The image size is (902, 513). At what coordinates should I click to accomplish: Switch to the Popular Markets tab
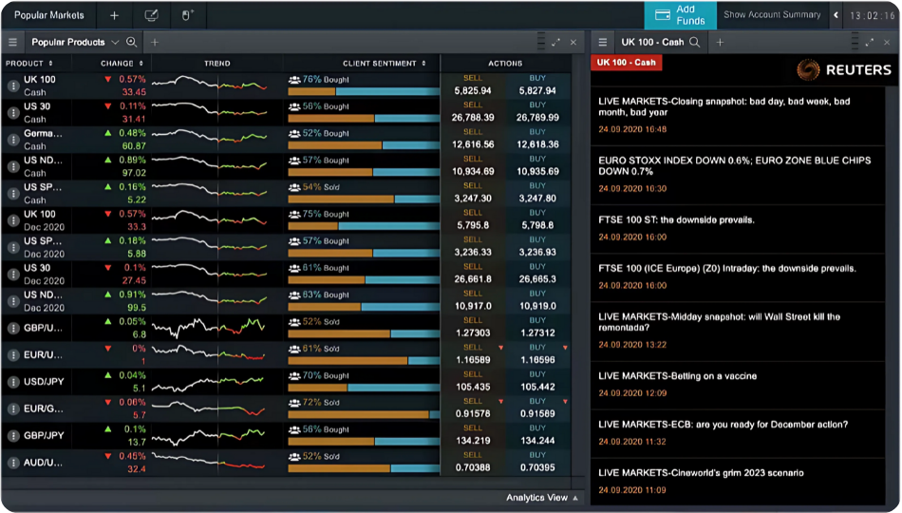tap(48, 15)
